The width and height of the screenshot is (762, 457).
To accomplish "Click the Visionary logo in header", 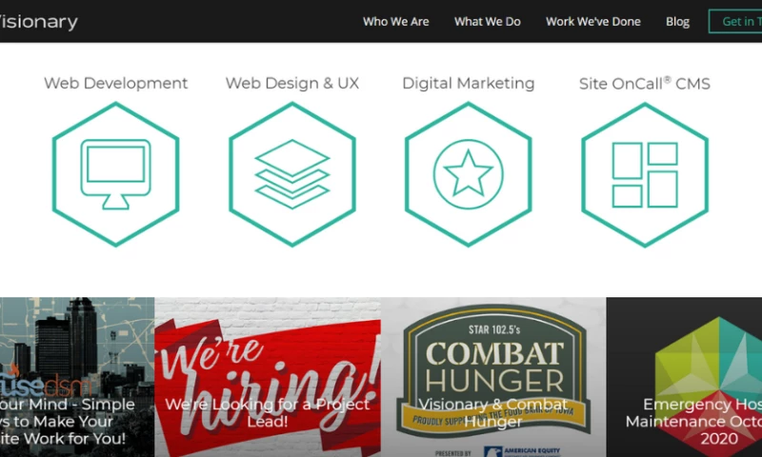I will click(38, 21).
